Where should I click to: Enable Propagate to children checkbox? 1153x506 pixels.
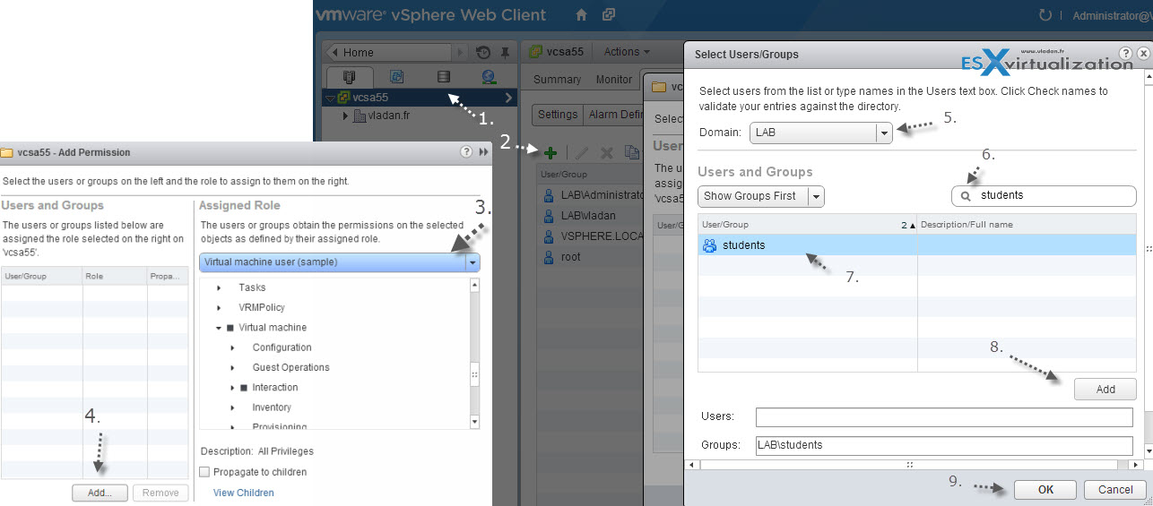[x=204, y=472]
